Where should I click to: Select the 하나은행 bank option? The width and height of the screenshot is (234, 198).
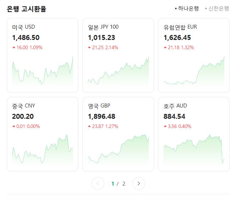pos(187,8)
